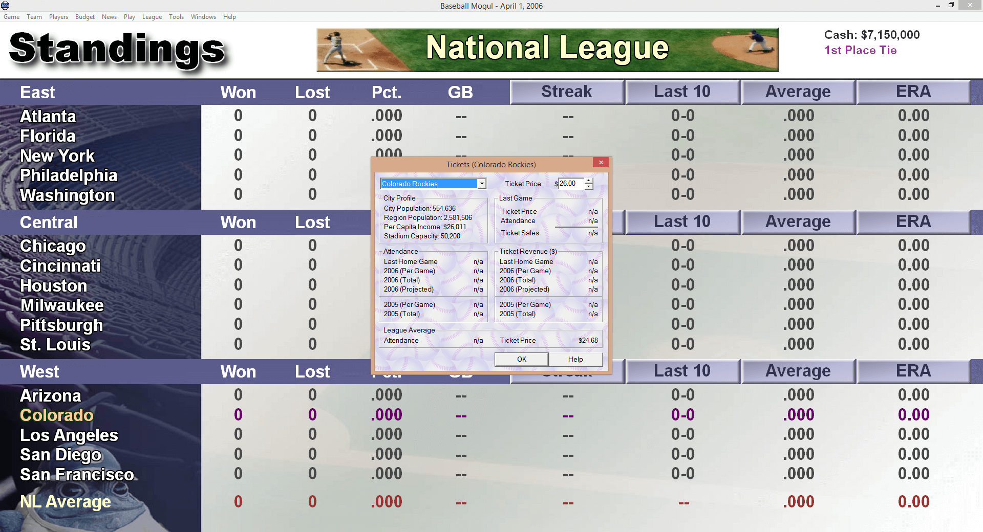The width and height of the screenshot is (983, 532).
Task: Click the Central division ERA header
Action: 914,222
